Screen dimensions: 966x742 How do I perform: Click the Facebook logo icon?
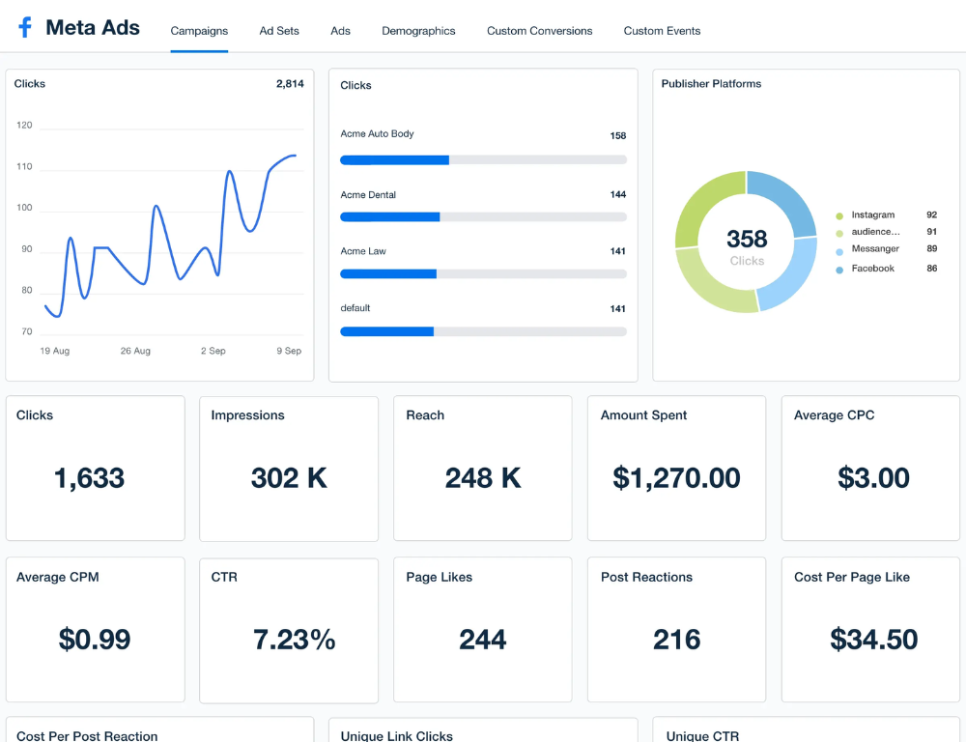(x=25, y=28)
